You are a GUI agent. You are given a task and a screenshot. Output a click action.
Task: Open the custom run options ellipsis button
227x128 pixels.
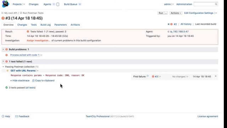(166, 13)
